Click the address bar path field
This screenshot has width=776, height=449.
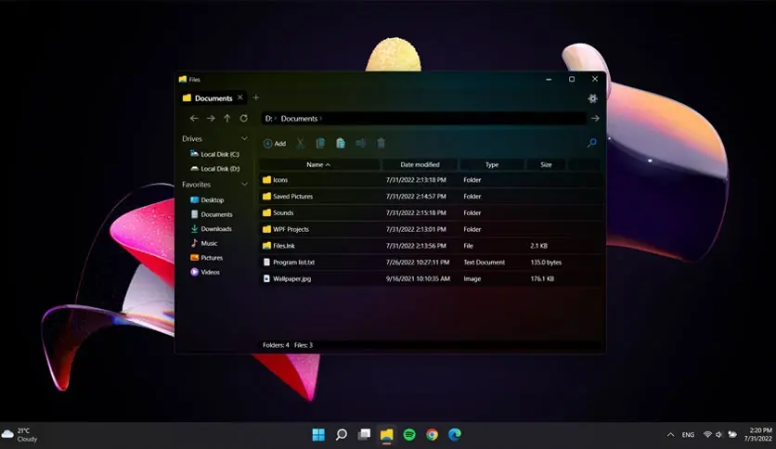[x=423, y=118]
